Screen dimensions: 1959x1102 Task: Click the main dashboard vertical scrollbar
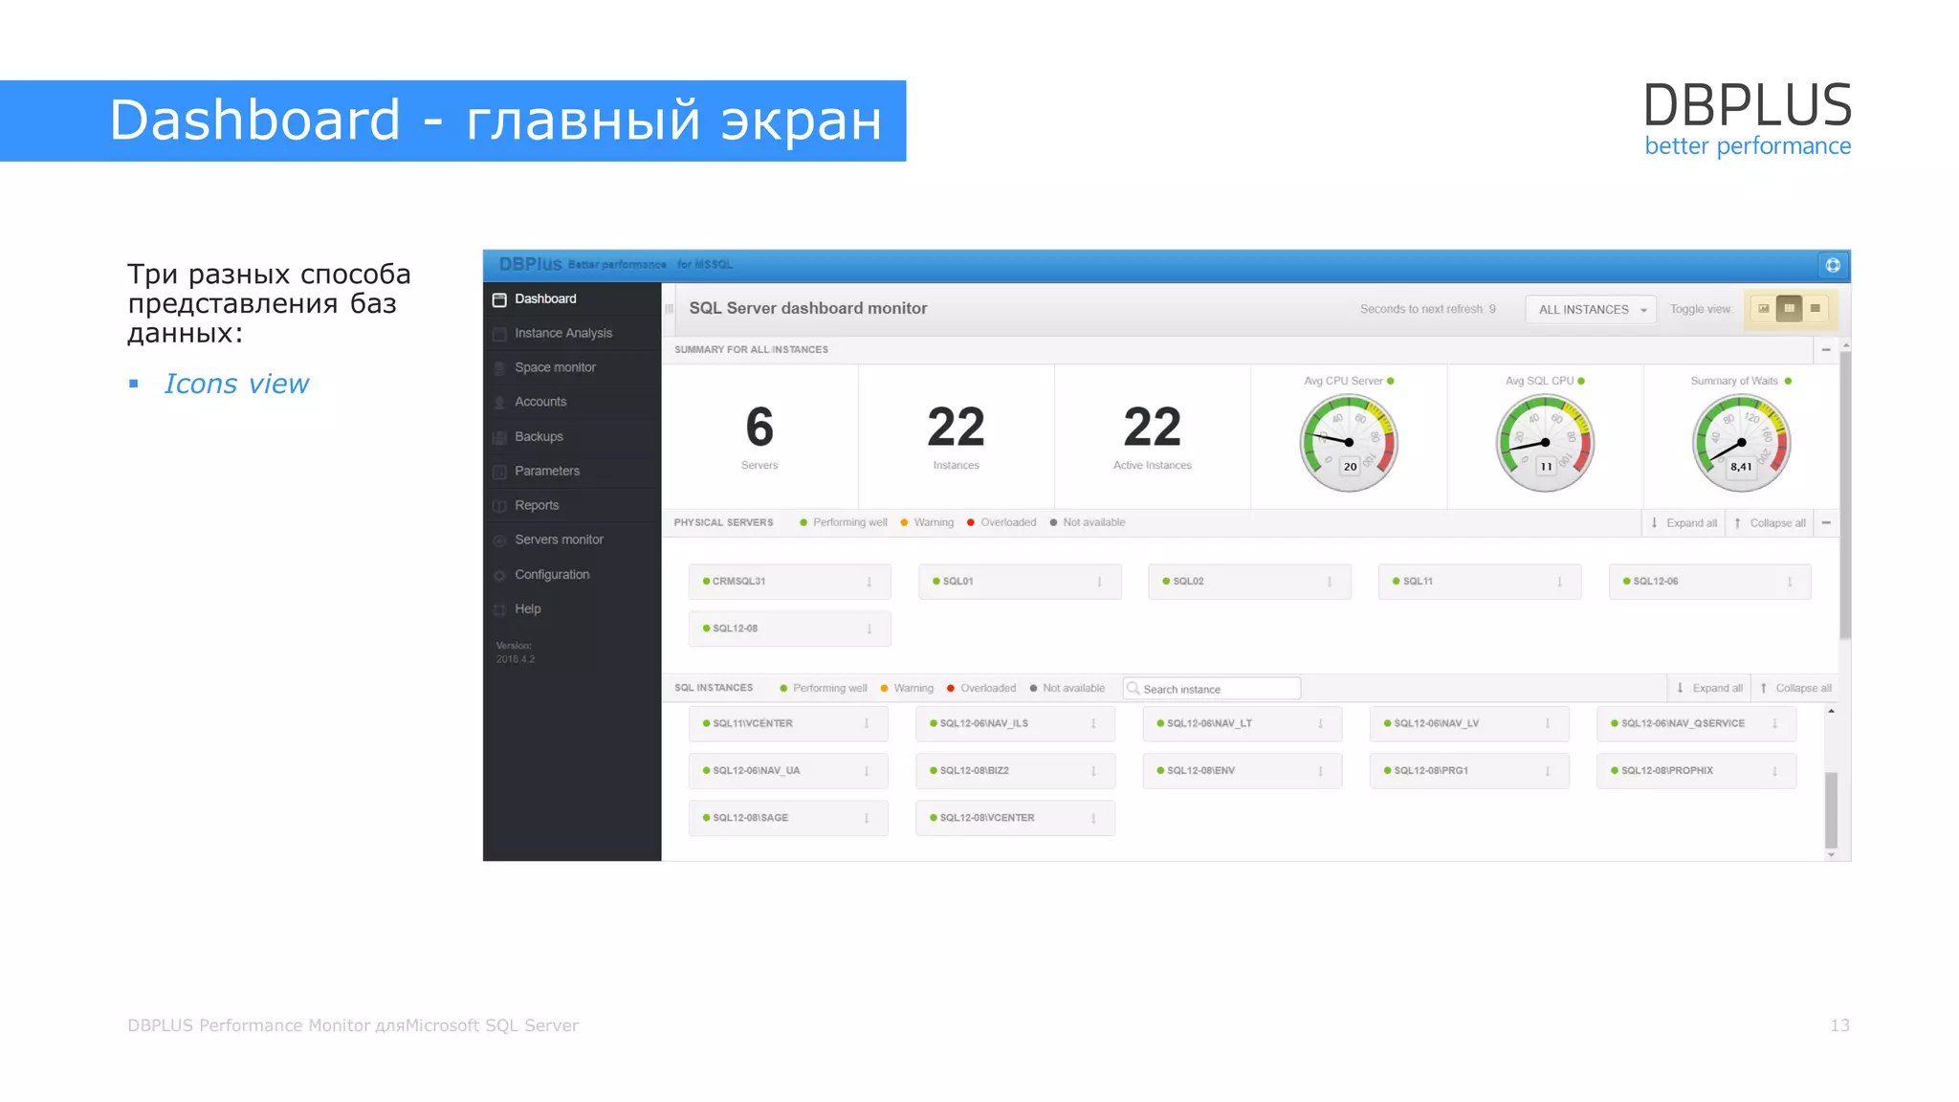tap(1845, 495)
